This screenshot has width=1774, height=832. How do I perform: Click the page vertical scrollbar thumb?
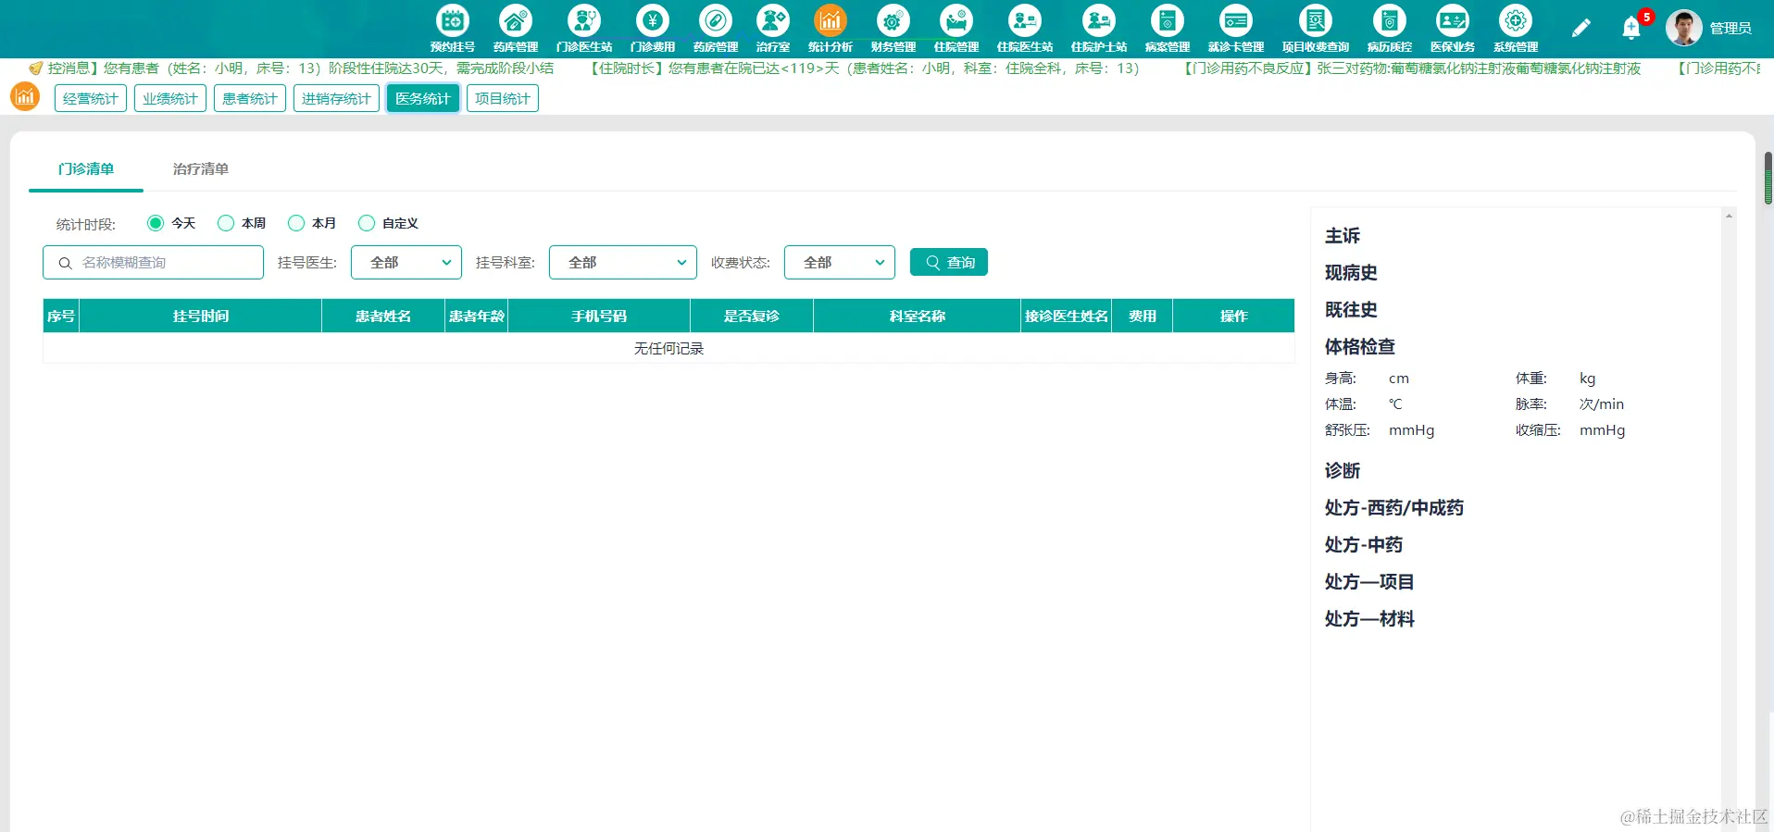(x=1768, y=178)
